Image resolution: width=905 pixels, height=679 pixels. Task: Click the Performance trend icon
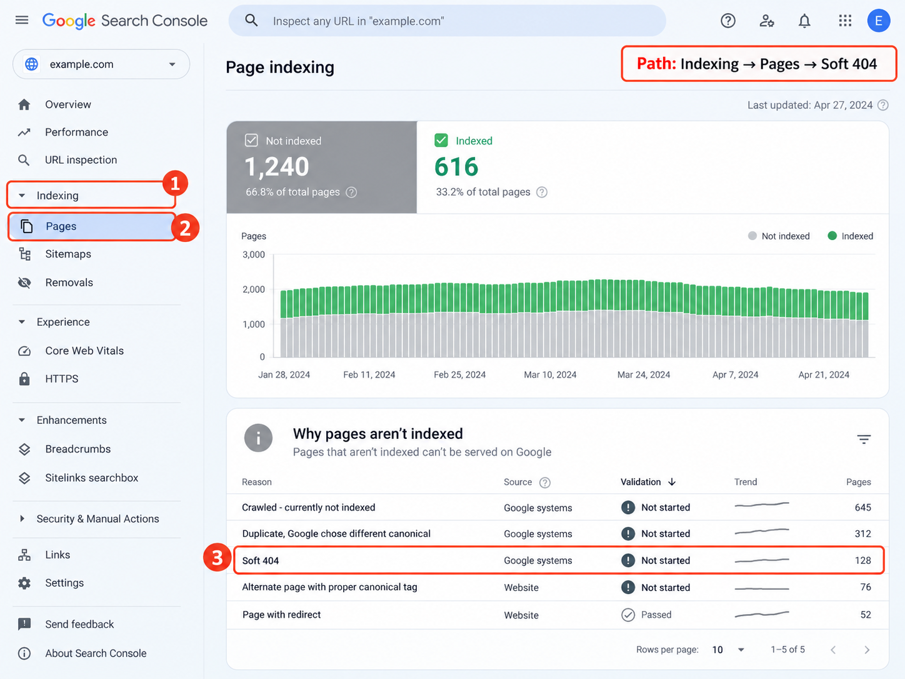(24, 132)
